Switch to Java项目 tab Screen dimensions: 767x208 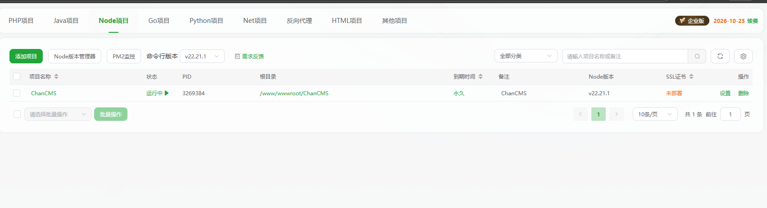[x=66, y=21]
